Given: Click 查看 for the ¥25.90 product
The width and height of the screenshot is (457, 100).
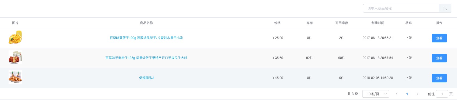Looking at the screenshot, I should click(x=439, y=38).
